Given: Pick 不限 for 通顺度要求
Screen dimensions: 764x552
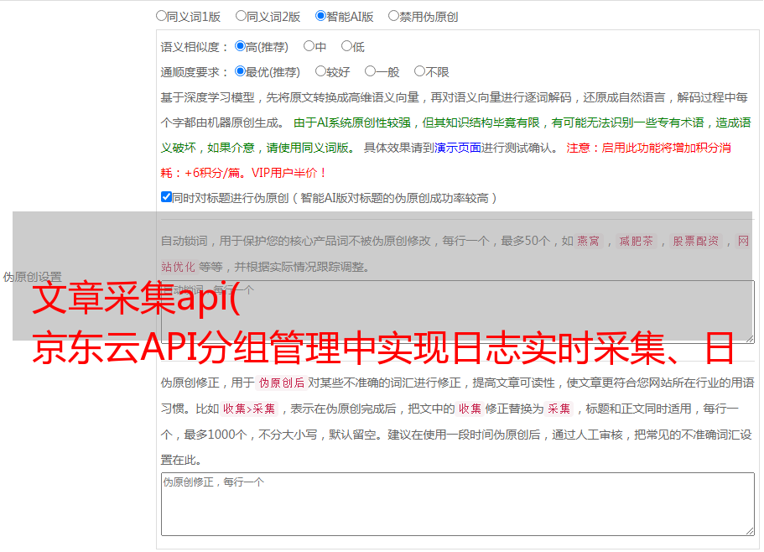Looking at the screenshot, I should click(x=419, y=72).
